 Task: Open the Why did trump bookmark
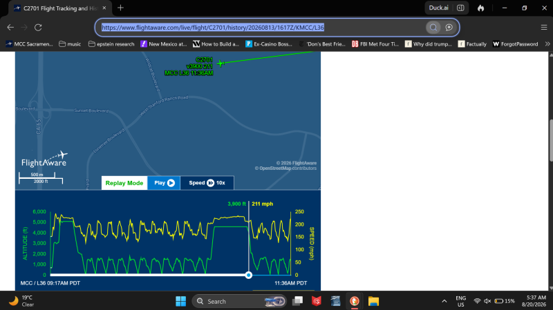428,44
